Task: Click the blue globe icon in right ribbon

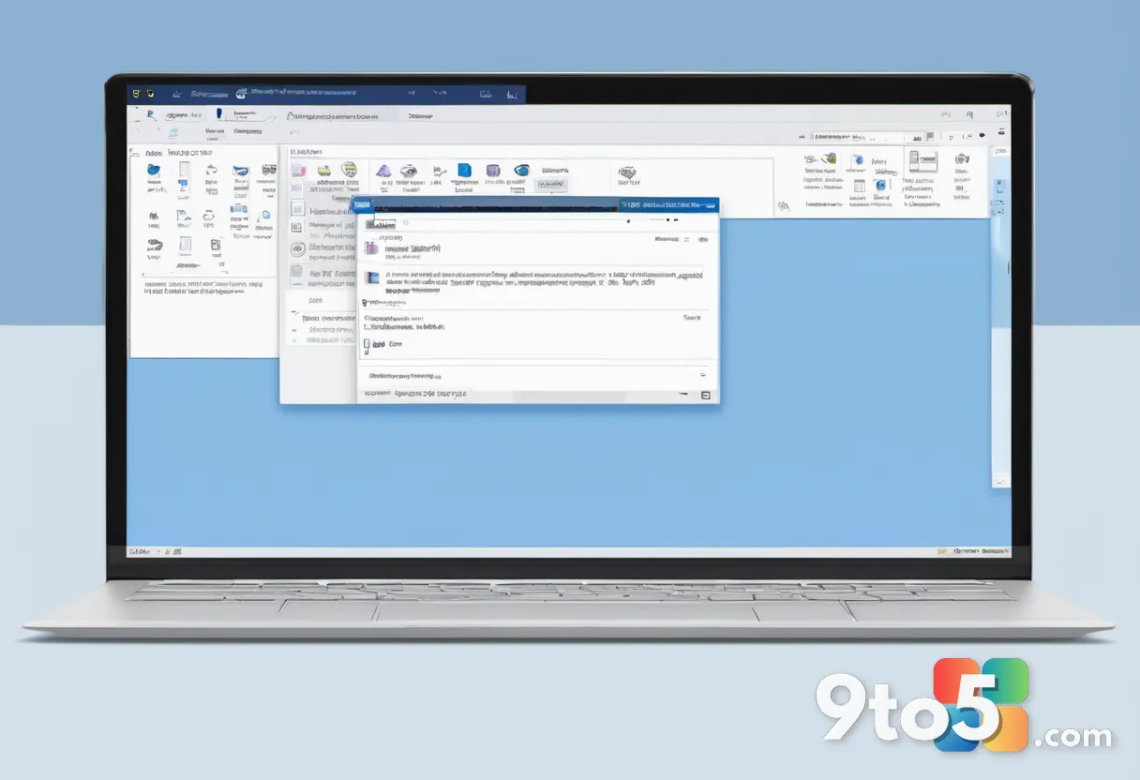Action: [x=857, y=161]
